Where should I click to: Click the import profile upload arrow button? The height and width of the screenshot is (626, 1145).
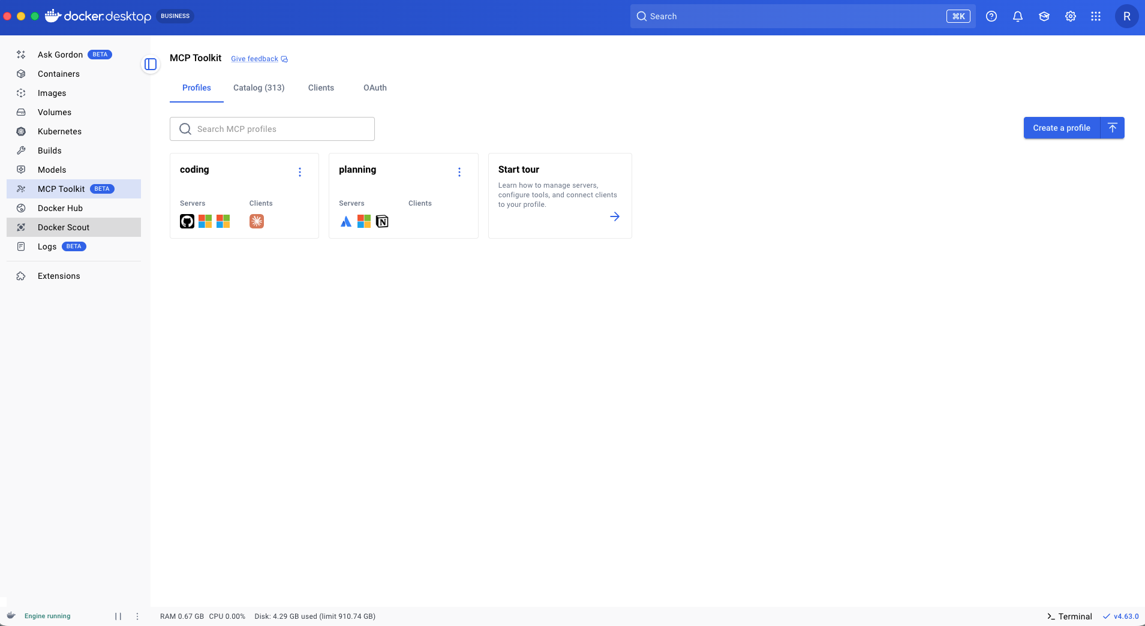(1113, 128)
